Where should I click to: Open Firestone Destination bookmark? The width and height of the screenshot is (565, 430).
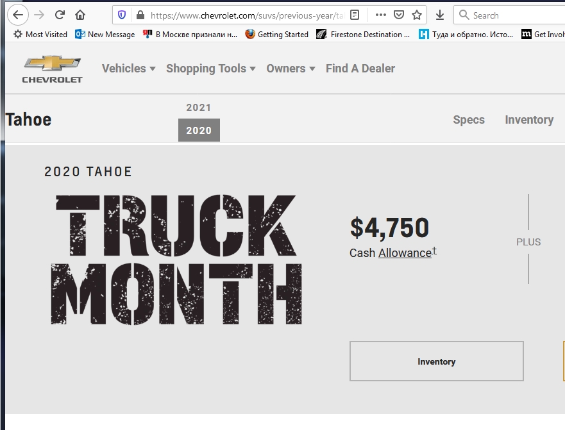(363, 34)
